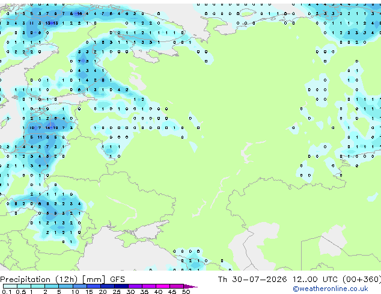
Task: Click the 'Th 30-07-2026 12..00 UTC' timestamp
Action: pyautogui.click(x=278, y=280)
